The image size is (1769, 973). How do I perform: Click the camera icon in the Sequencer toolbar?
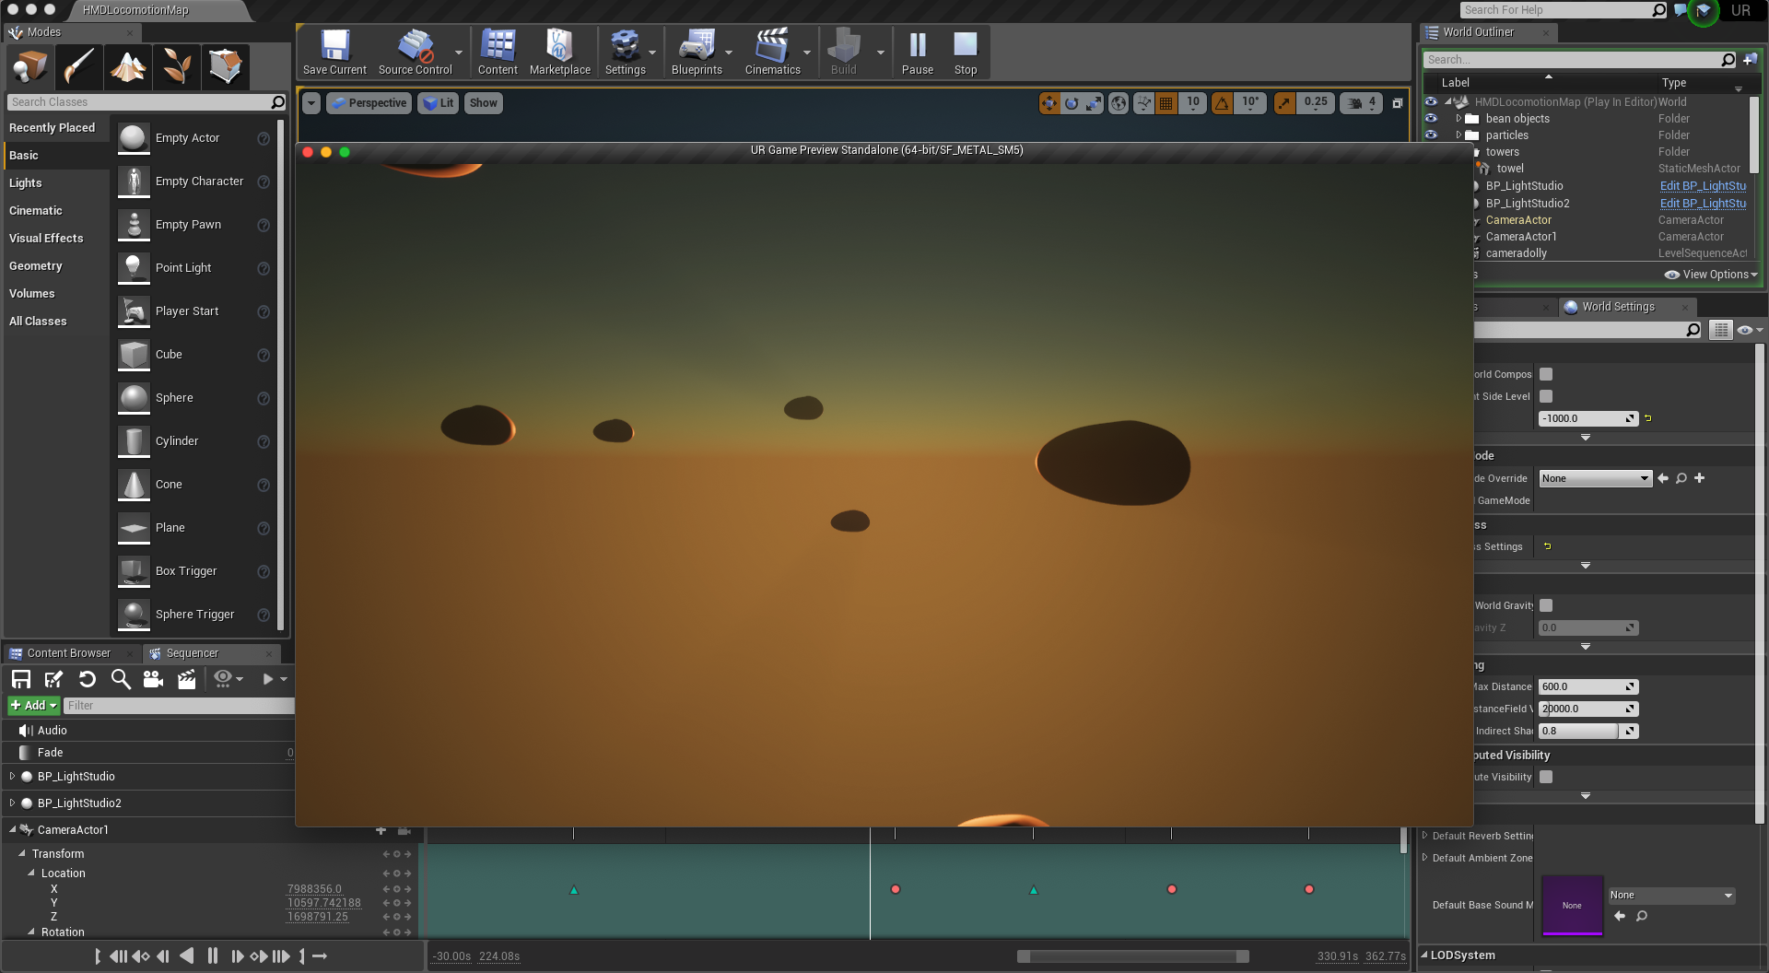153,679
